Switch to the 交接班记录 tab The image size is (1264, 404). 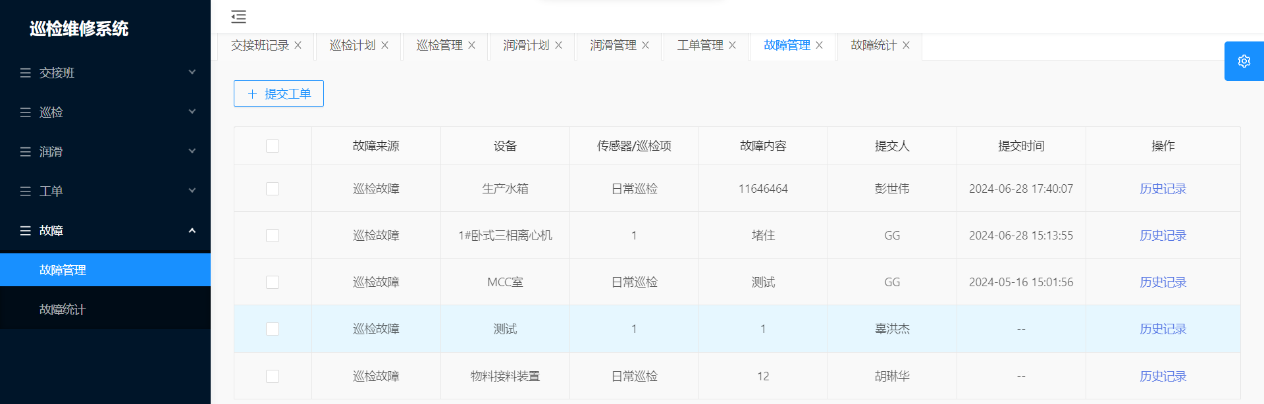click(260, 45)
